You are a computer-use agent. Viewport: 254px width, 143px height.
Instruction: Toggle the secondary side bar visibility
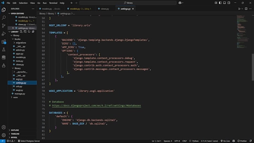[229, 3]
